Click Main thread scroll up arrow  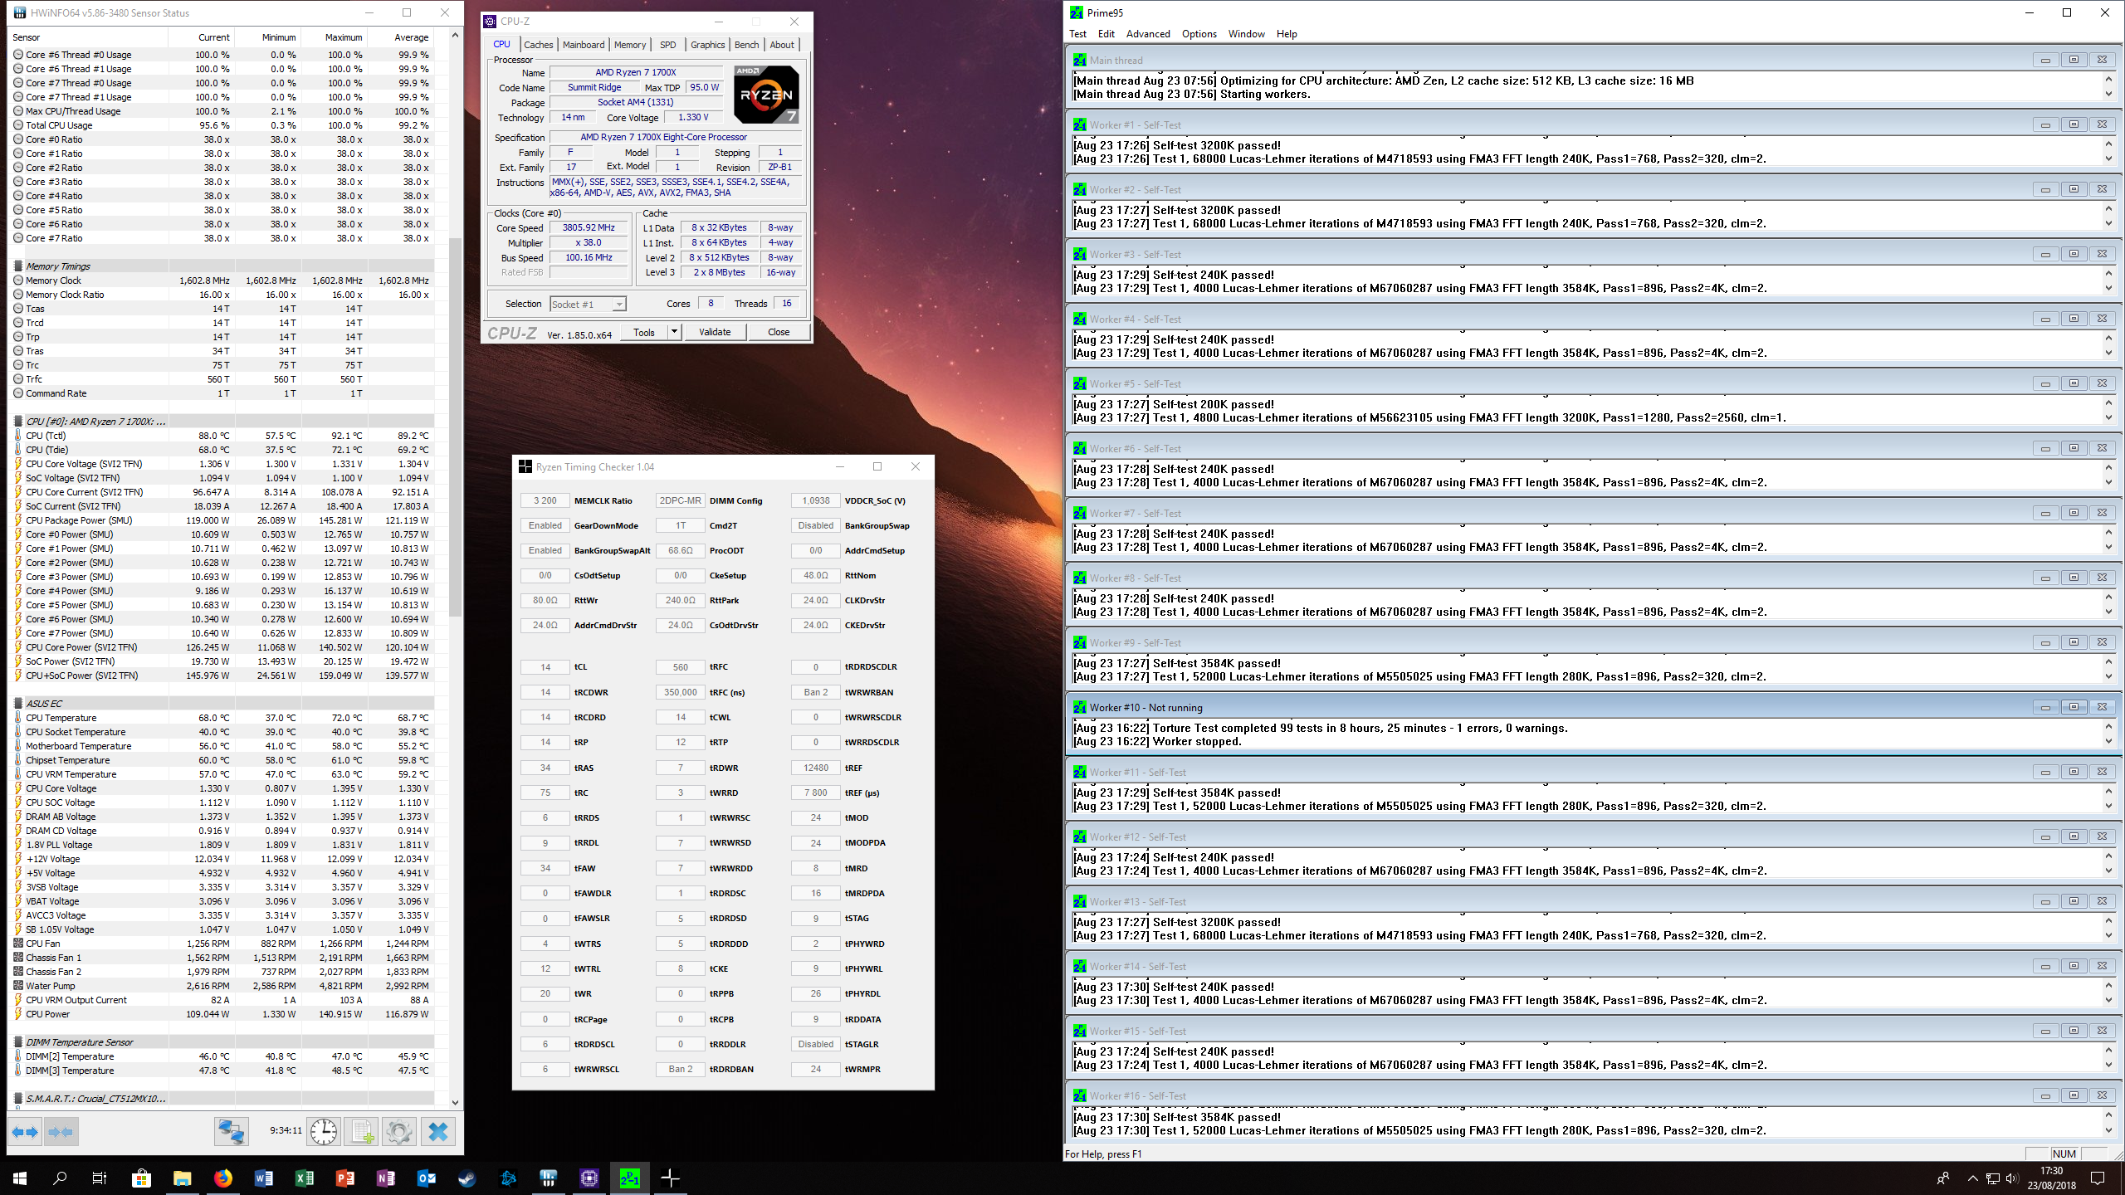pyautogui.click(x=2108, y=79)
